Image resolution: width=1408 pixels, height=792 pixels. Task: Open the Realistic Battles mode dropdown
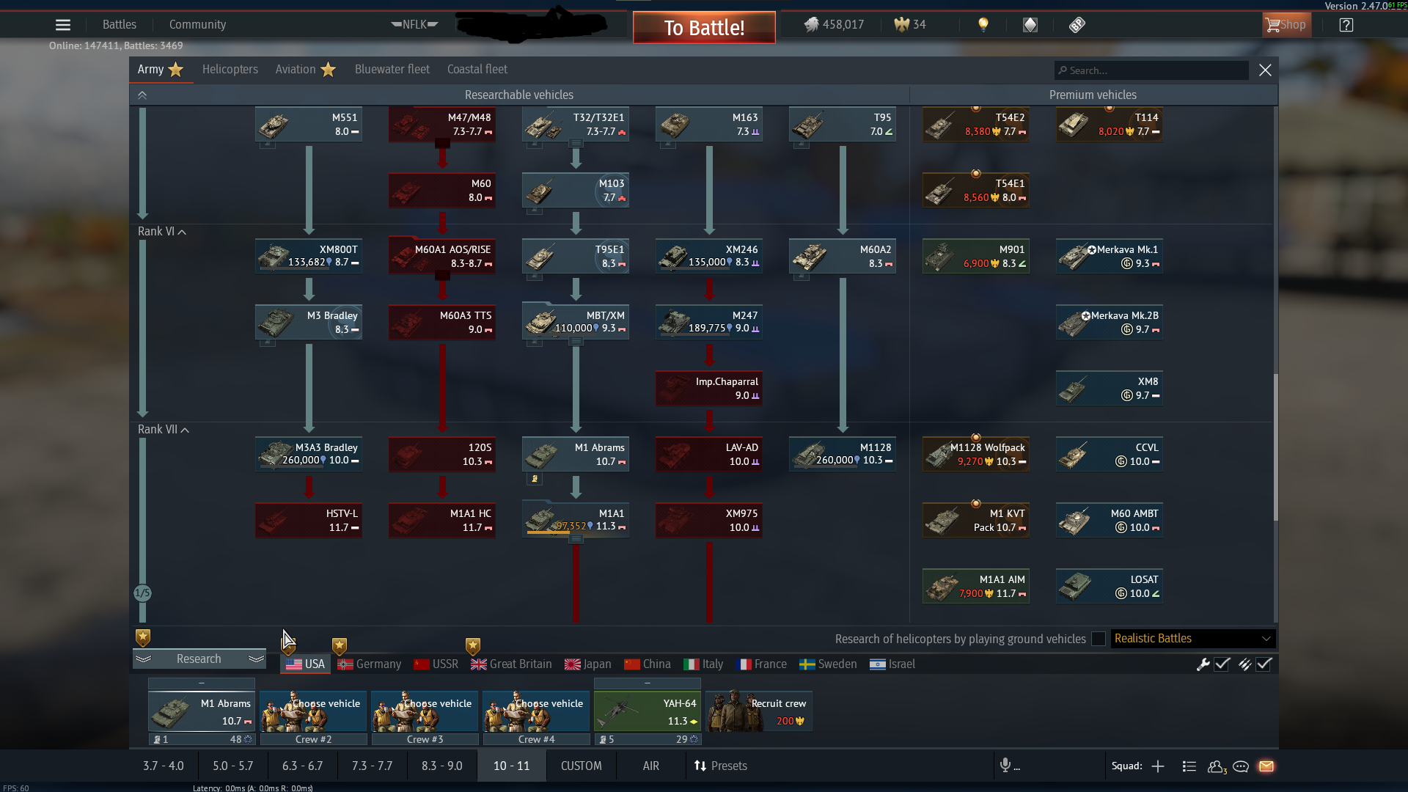[x=1193, y=639]
